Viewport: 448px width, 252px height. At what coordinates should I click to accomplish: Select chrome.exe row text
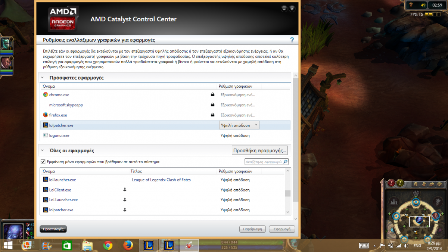point(59,95)
